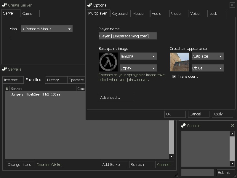Click the Player name text field
237x178 pixels.
(127, 36)
